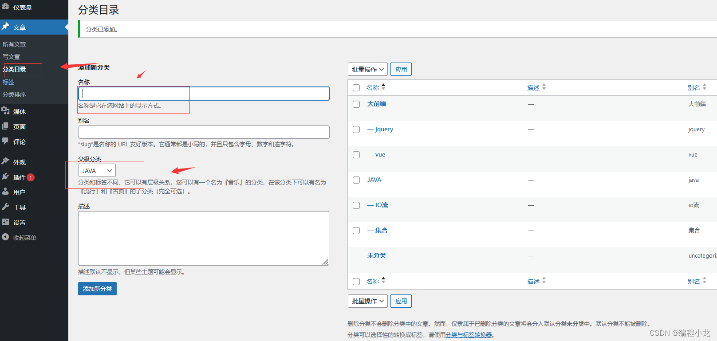Click the top 应用 apply button
The image size is (717, 341).
(401, 69)
